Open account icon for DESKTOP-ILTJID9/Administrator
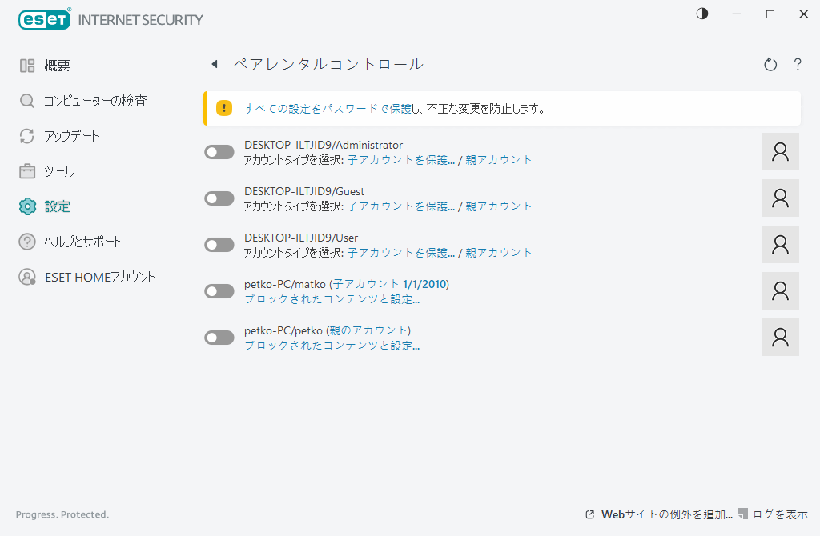 pos(779,151)
